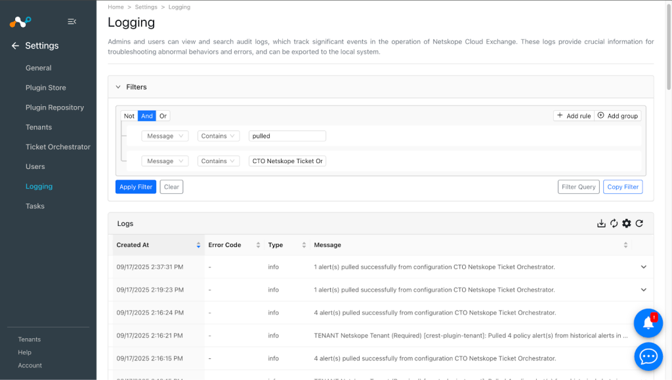Image resolution: width=672 pixels, height=380 pixels.
Task: Toggle auto-refresh sync icon in Logs
Action: [x=614, y=223]
